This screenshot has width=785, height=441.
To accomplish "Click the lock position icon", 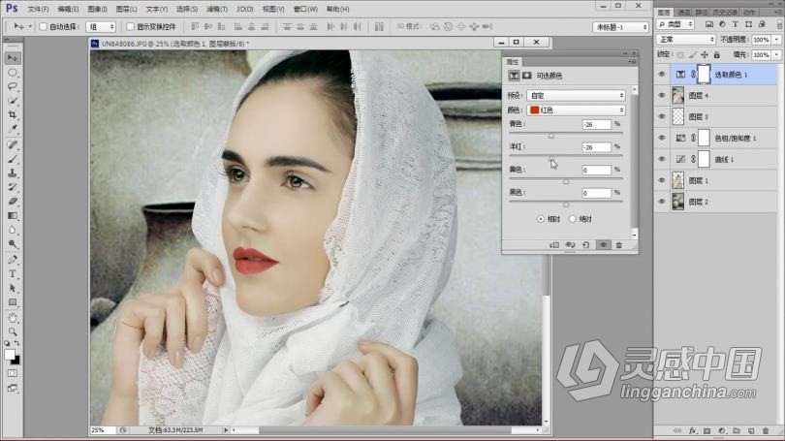I will tap(705, 54).
